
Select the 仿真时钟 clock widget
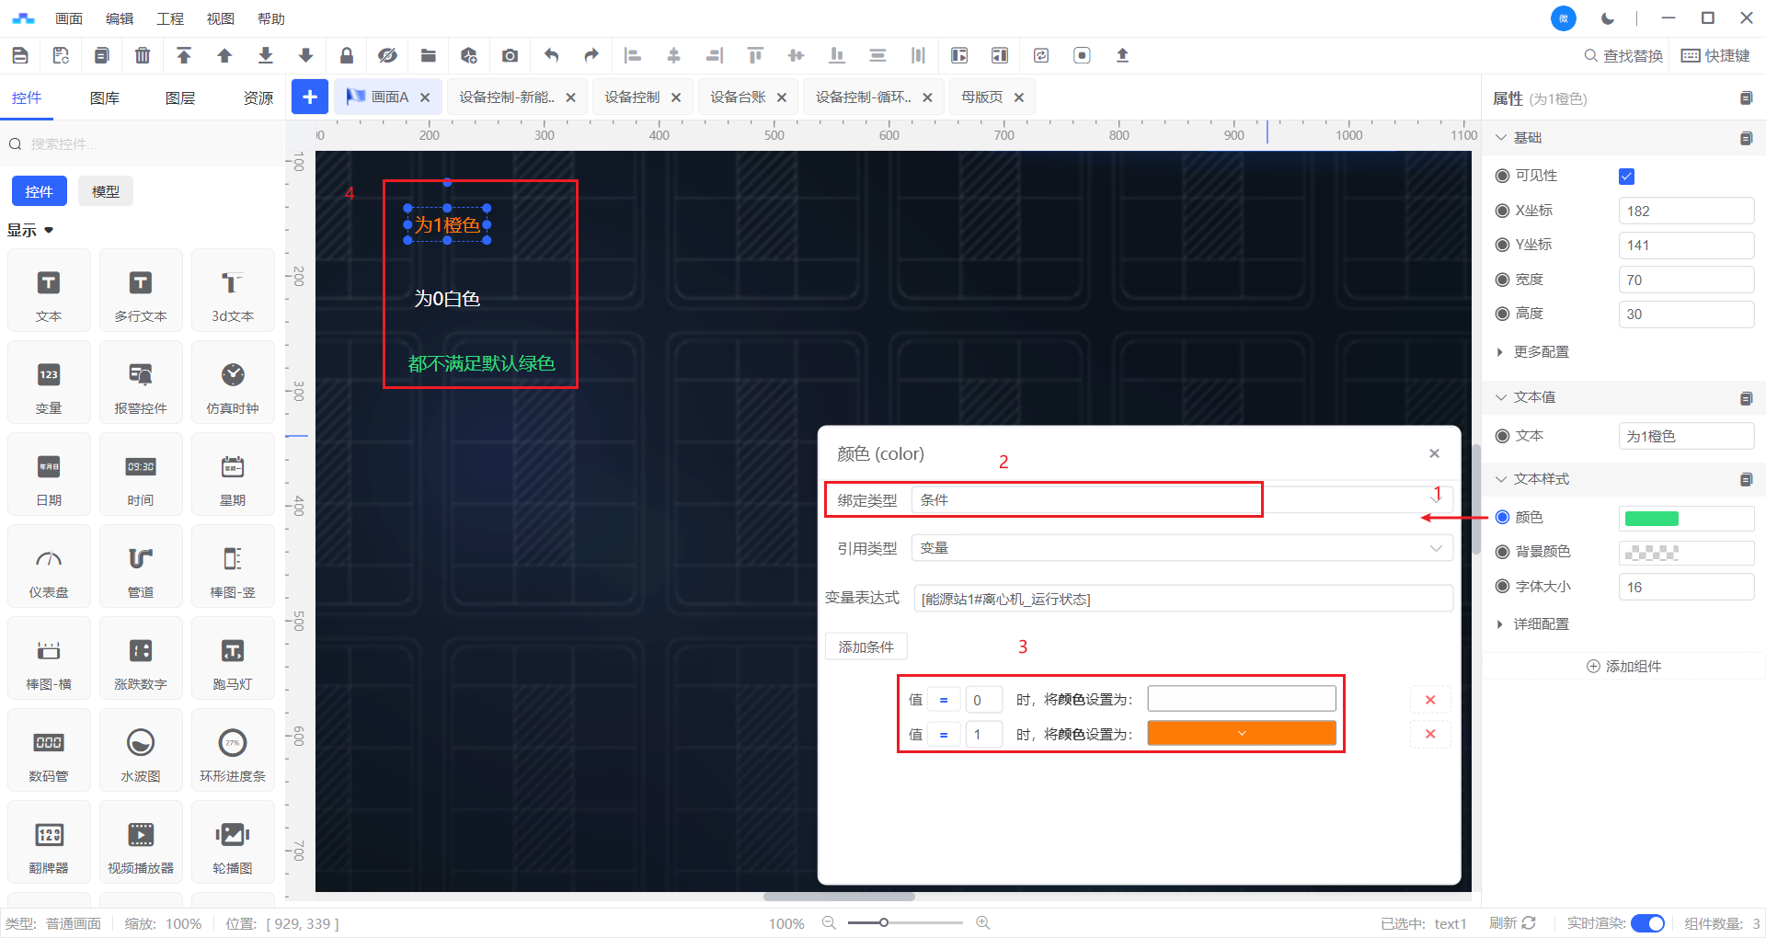(233, 383)
